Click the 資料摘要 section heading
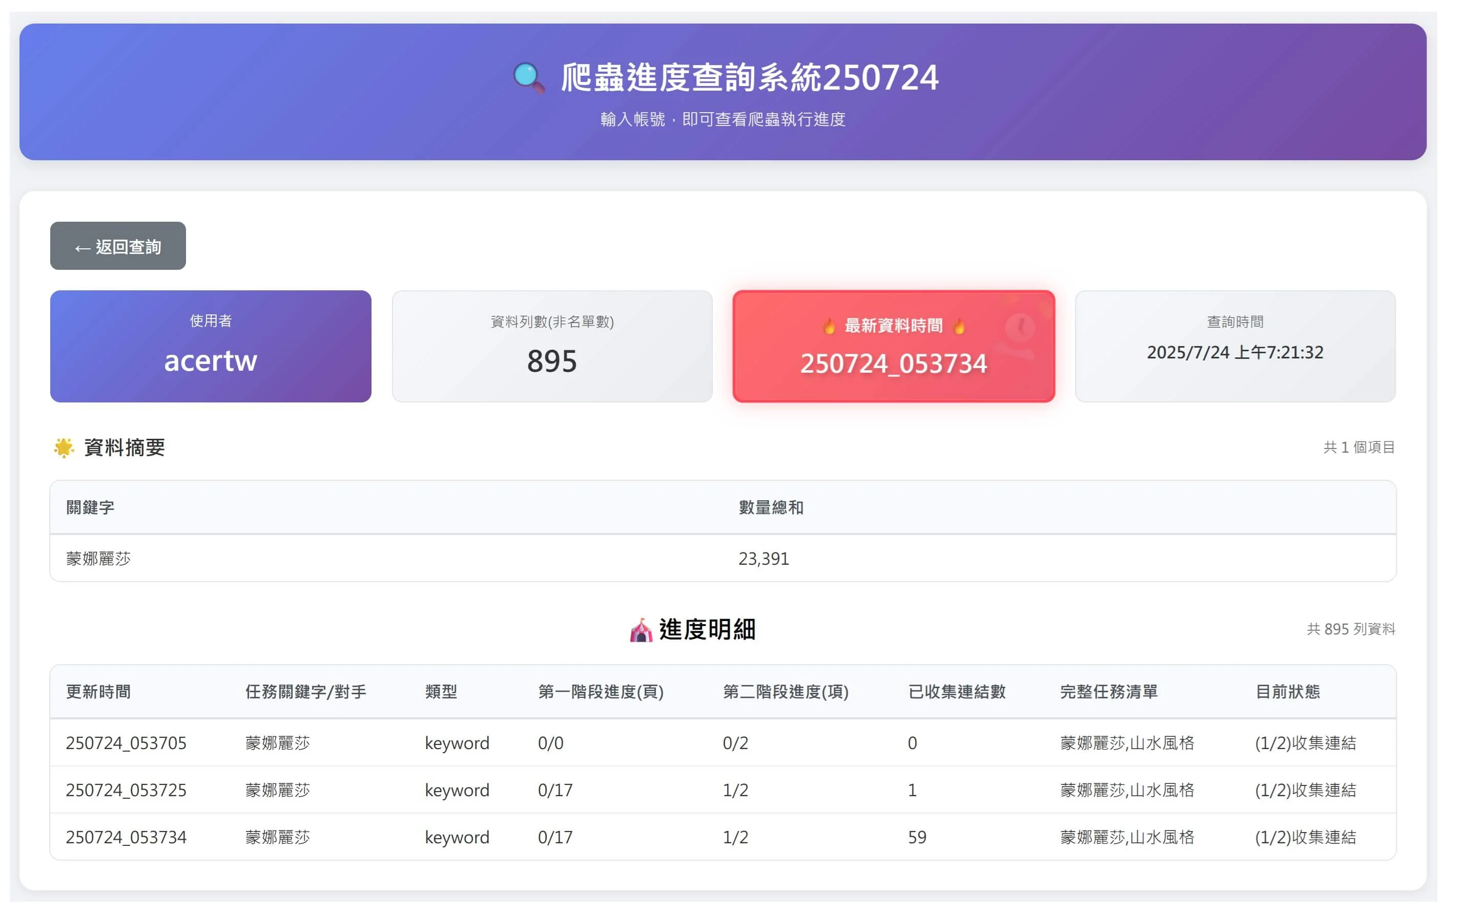The width and height of the screenshot is (1464, 916). coord(125,448)
